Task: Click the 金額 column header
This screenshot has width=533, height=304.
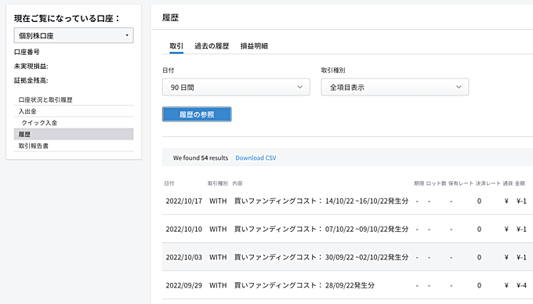Action: (520, 183)
